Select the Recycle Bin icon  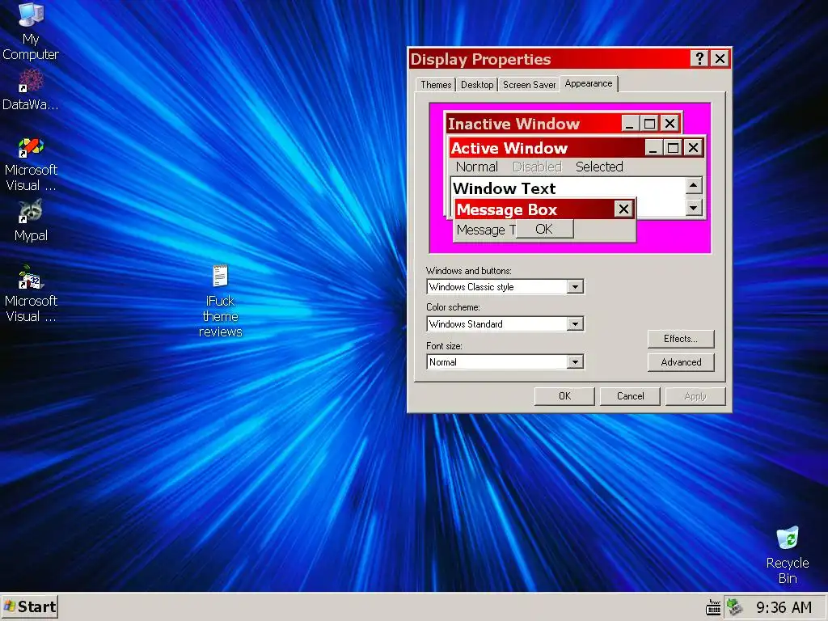(x=788, y=555)
